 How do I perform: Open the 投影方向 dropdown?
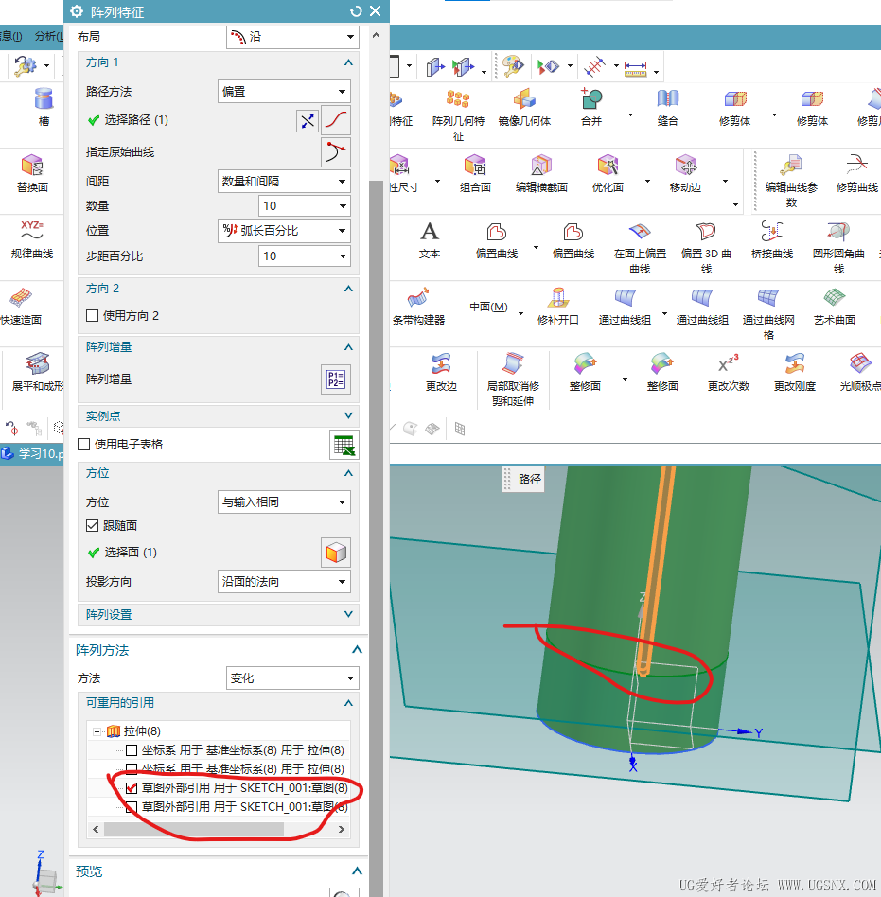pos(284,581)
